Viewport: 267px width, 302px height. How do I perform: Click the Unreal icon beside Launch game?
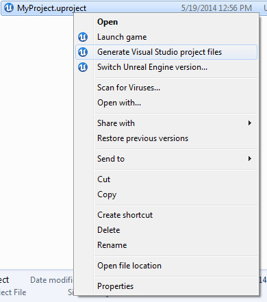83,37
